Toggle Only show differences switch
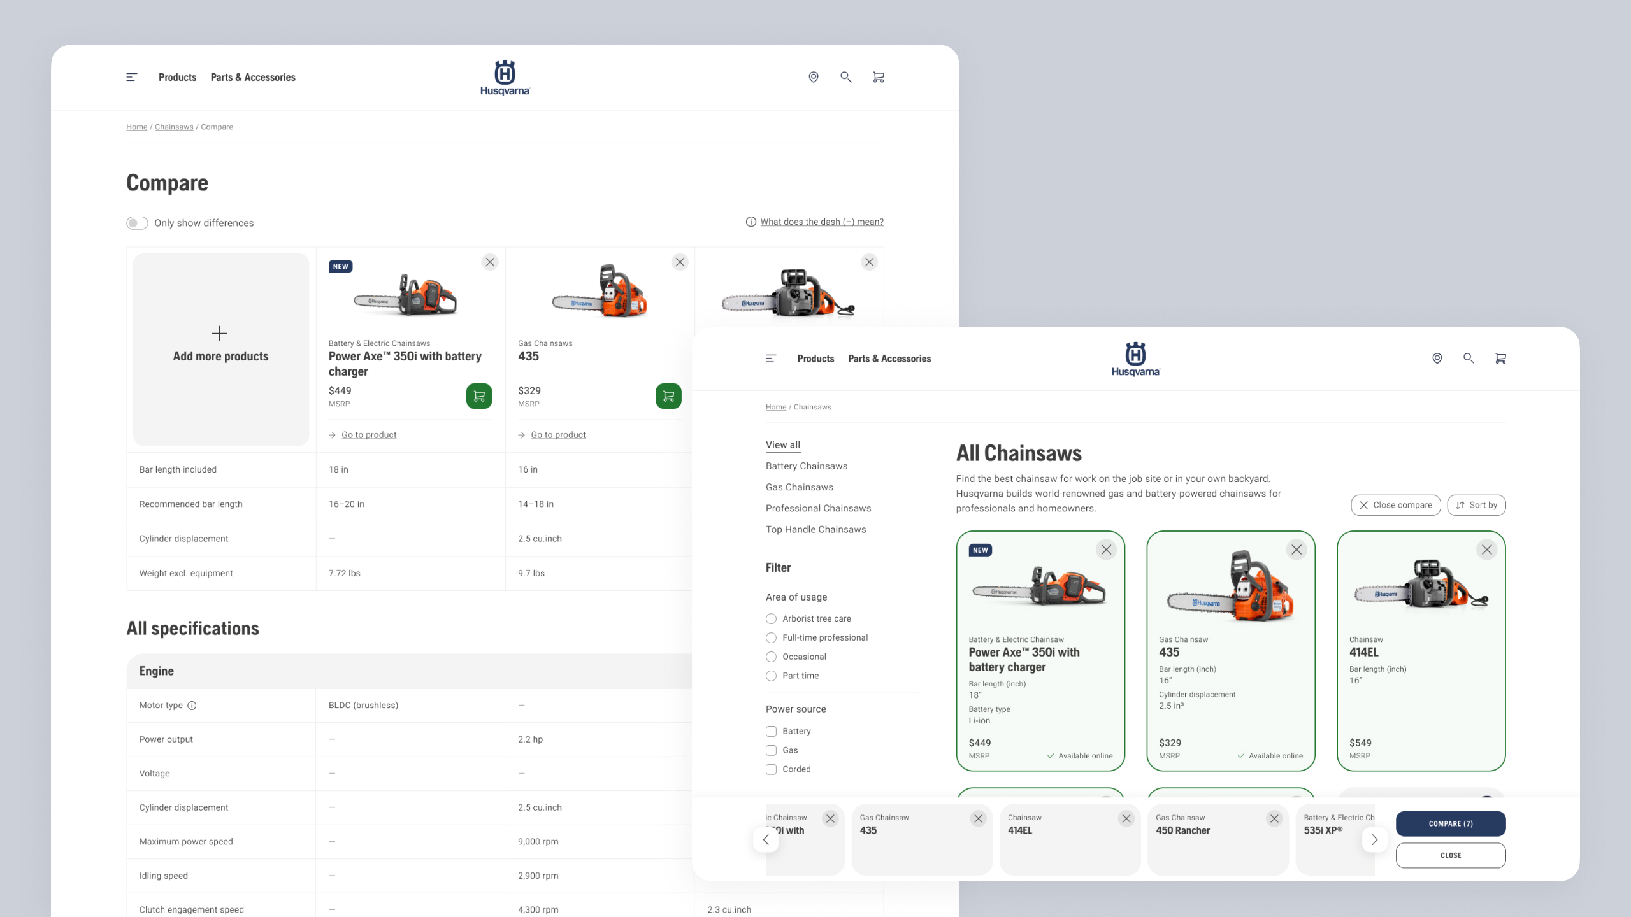Image resolution: width=1631 pixels, height=917 pixels. (137, 223)
